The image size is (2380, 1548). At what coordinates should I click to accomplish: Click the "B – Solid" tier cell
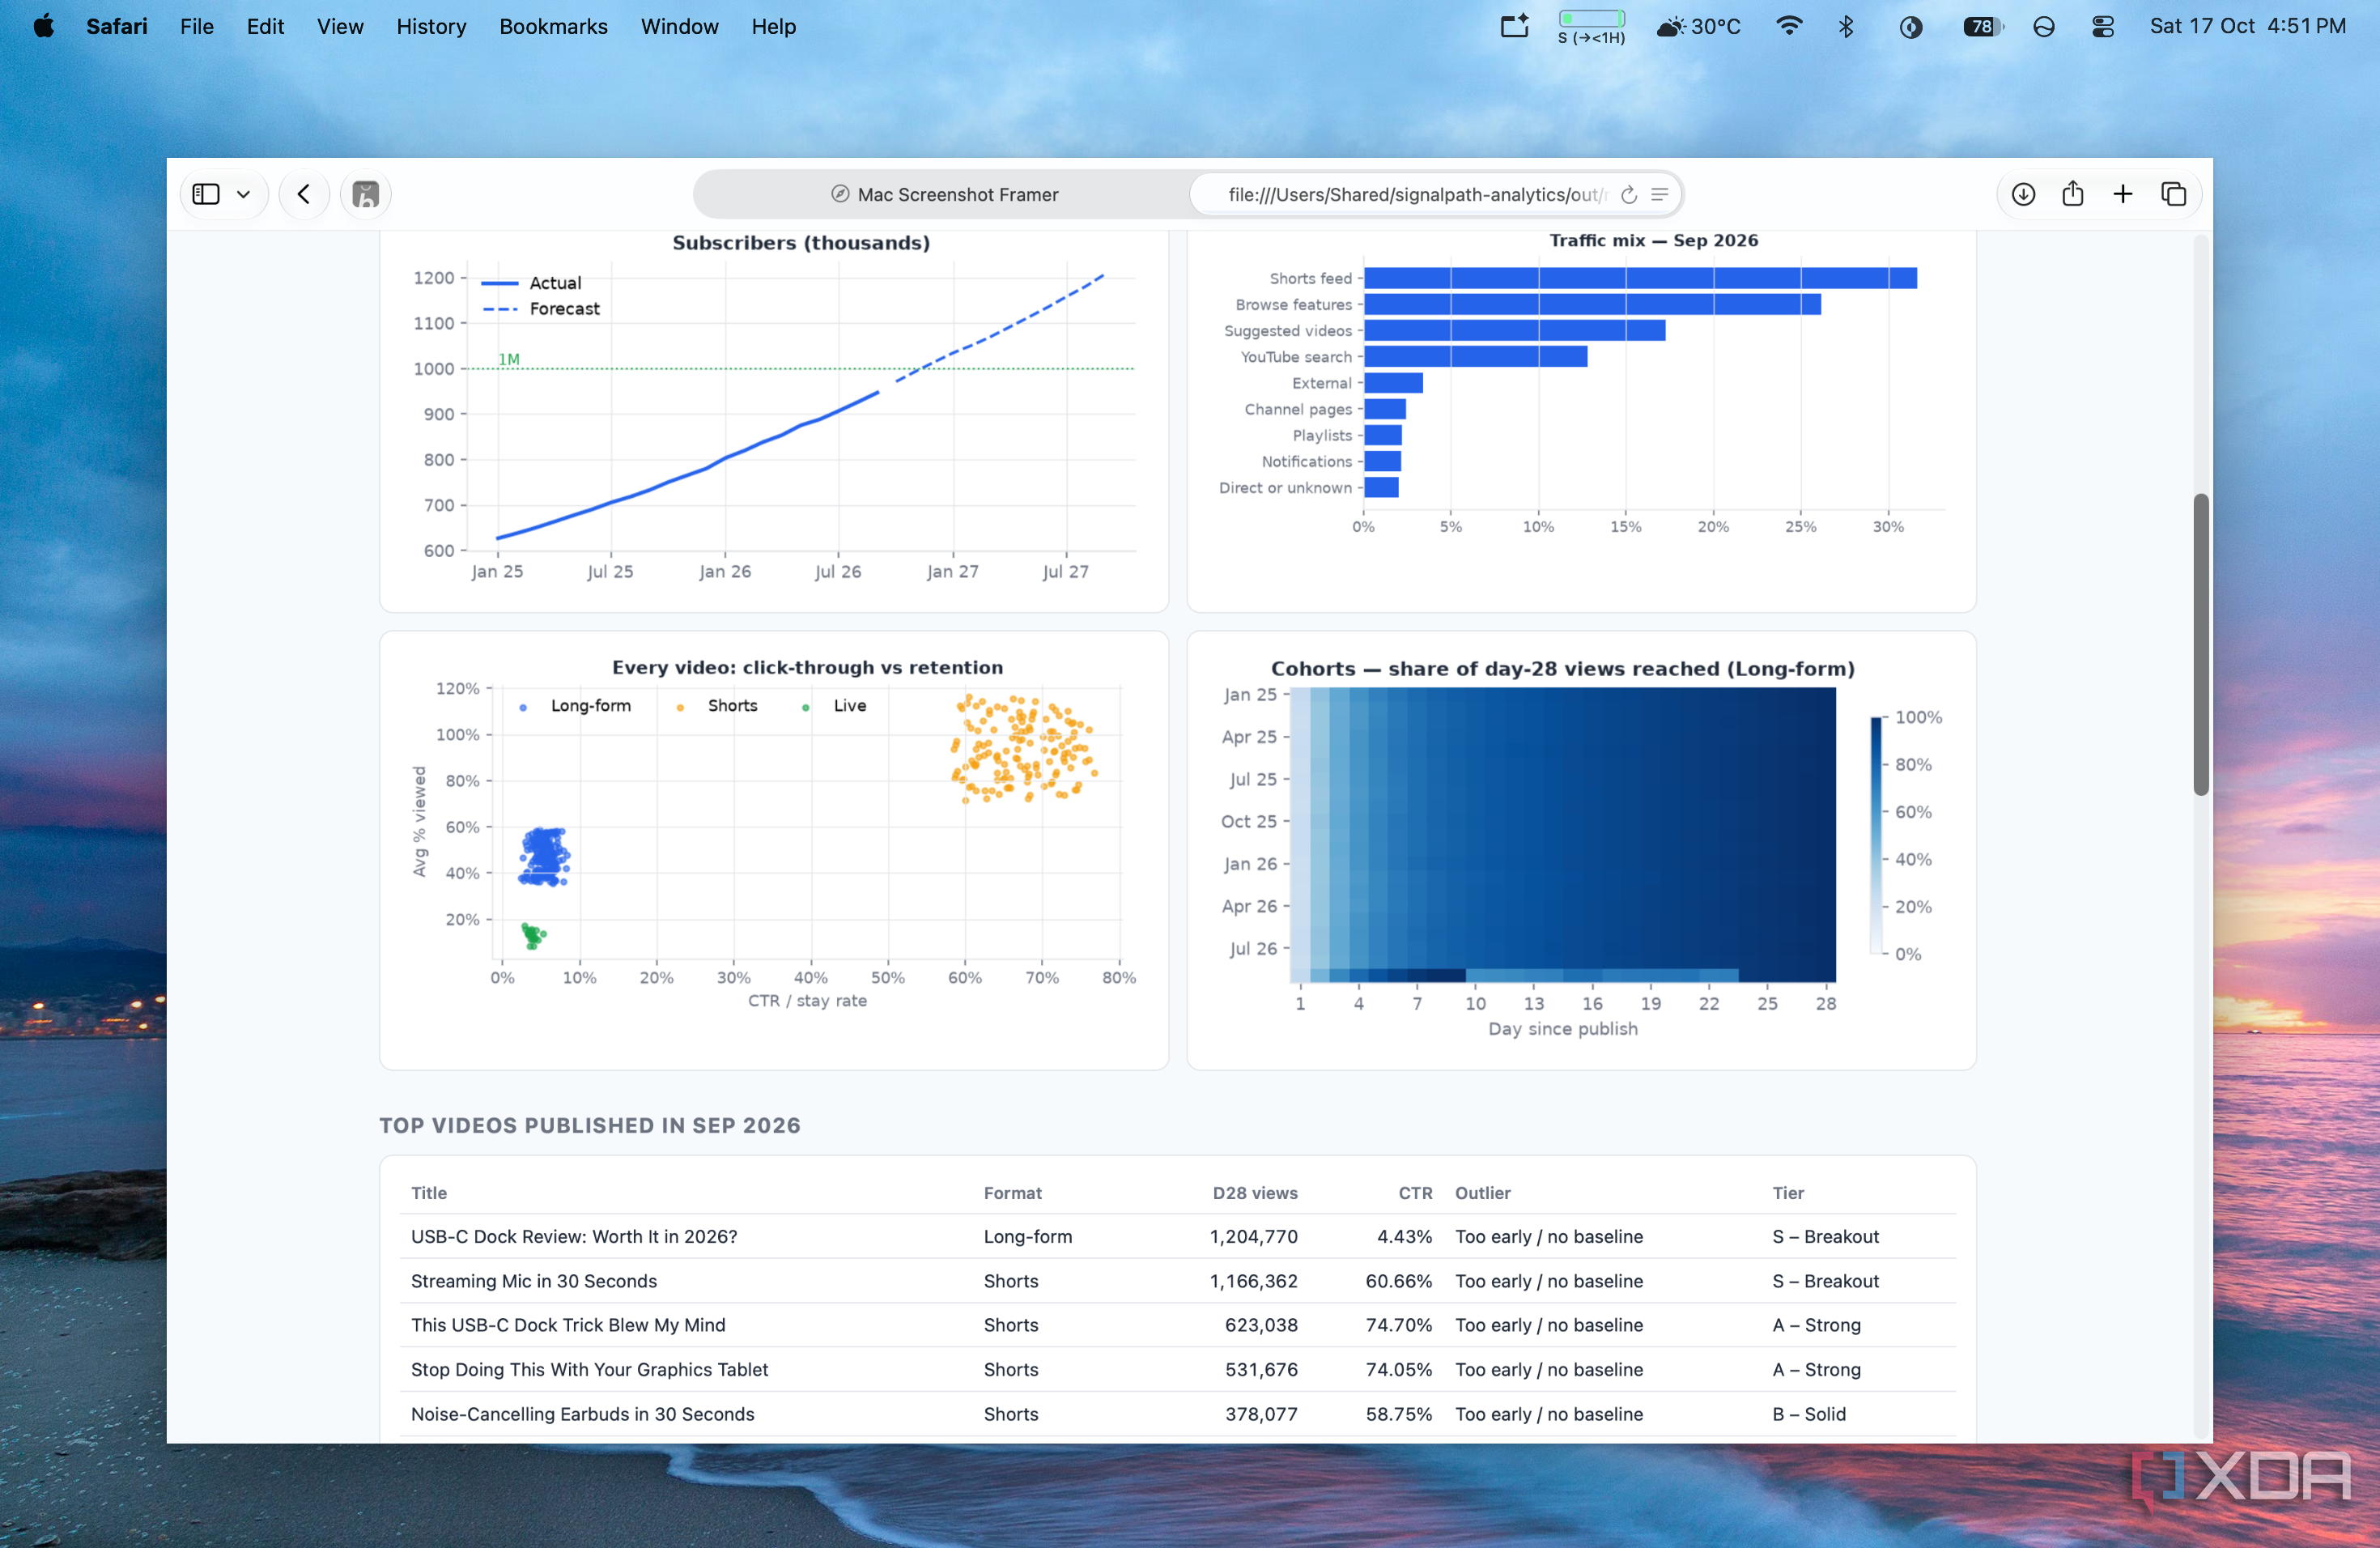(1809, 1414)
